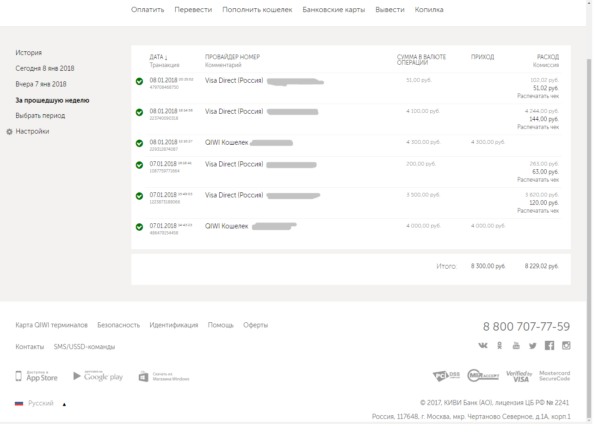Click phone number 8 800 707-77-59
The image size is (593, 424).
point(526,326)
